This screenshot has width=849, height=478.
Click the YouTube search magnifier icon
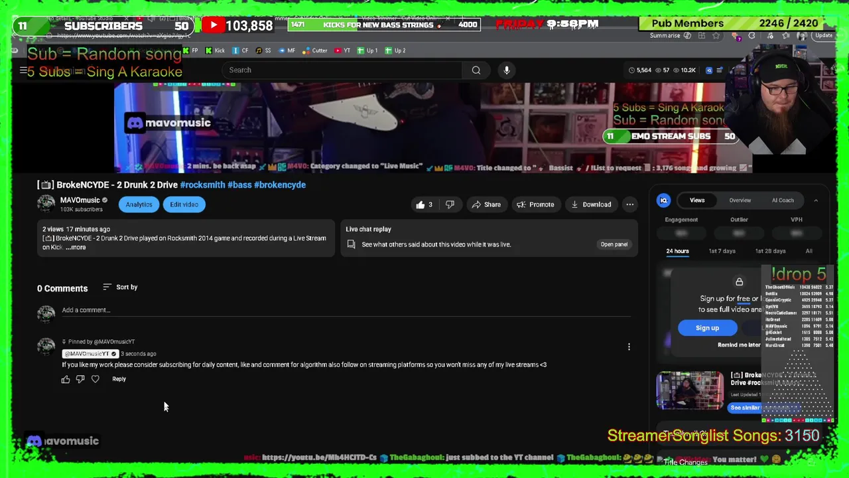point(476,70)
